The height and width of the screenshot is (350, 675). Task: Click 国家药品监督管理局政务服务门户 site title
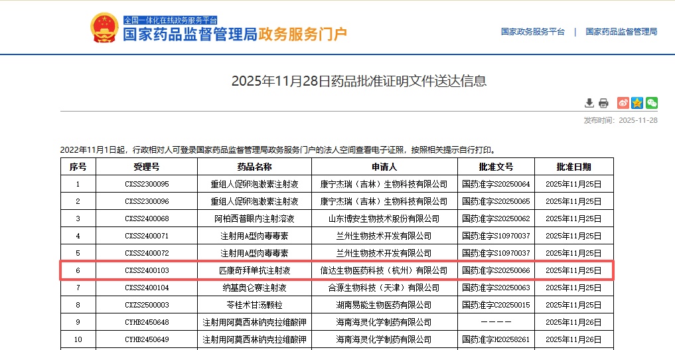[x=235, y=34]
